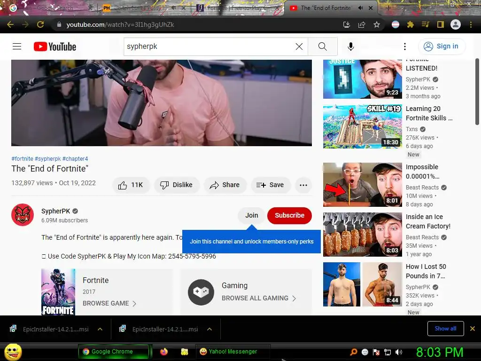
Task: Open the #chapter4 hashtag link
Action: [75, 159]
